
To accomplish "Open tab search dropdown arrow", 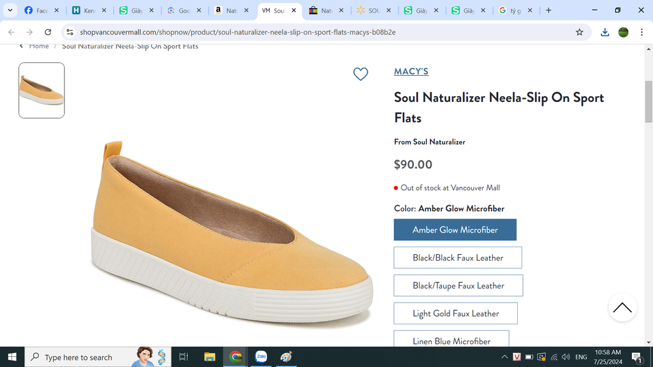I will point(10,10).
